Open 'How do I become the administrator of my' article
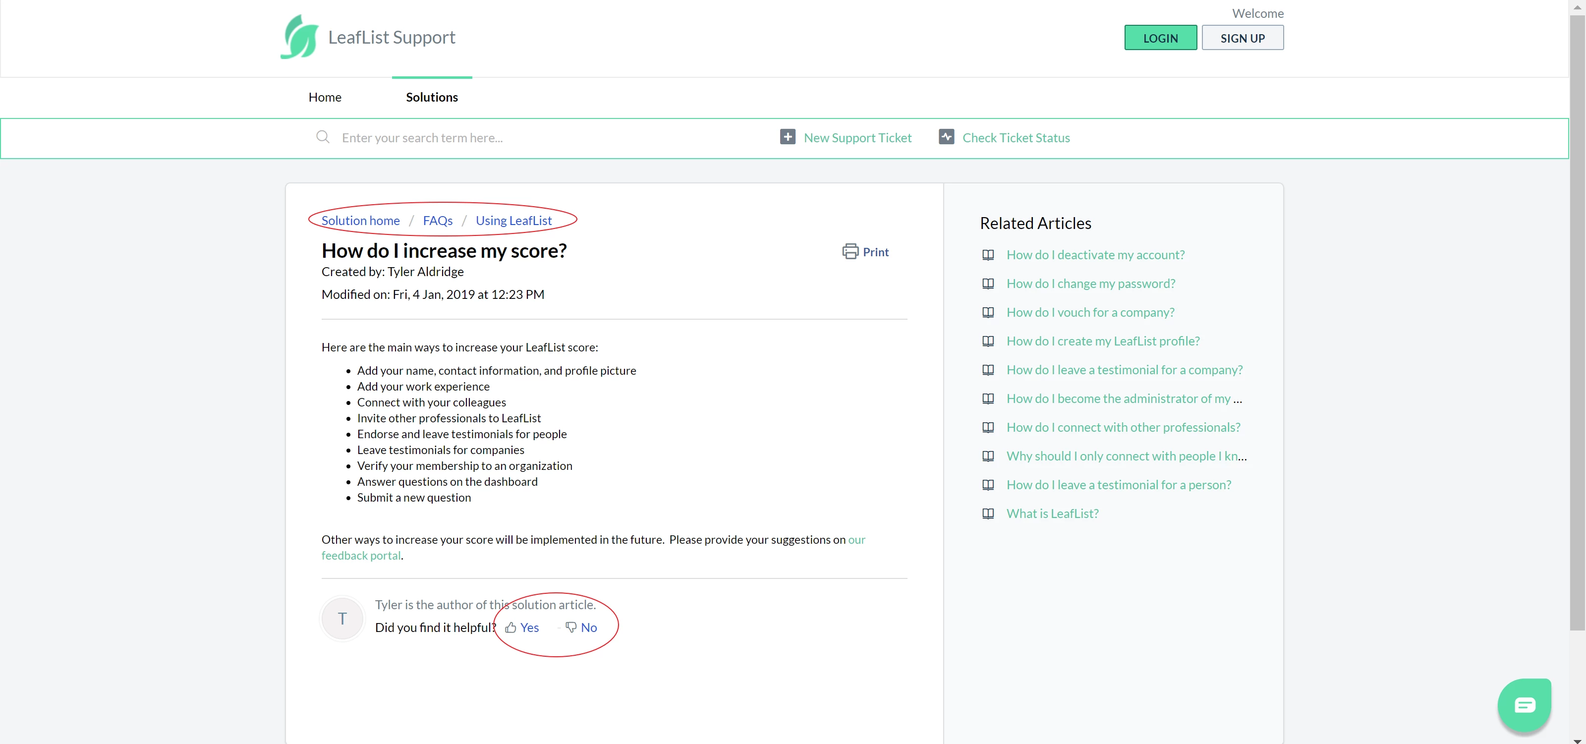Image resolution: width=1586 pixels, height=744 pixels. (1124, 399)
